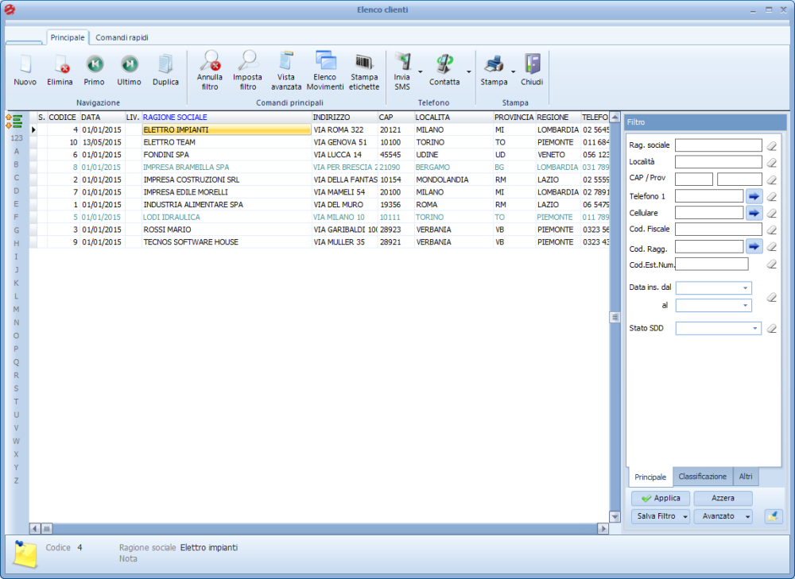This screenshot has width=795, height=579.
Task: Open the Data ins. dal date dropdown
Action: click(x=745, y=288)
